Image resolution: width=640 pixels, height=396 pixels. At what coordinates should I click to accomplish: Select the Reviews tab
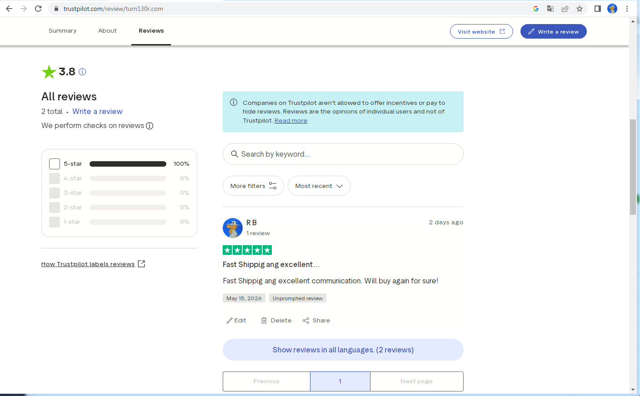[x=151, y=31]
